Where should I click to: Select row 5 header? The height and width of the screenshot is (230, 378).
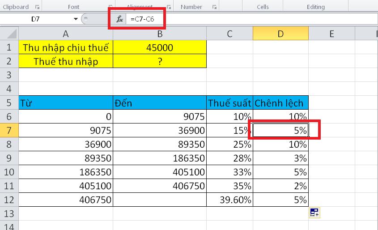coord(9,103)
